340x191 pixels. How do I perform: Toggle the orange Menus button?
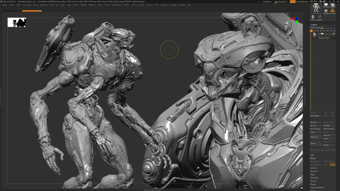(293, 1)
